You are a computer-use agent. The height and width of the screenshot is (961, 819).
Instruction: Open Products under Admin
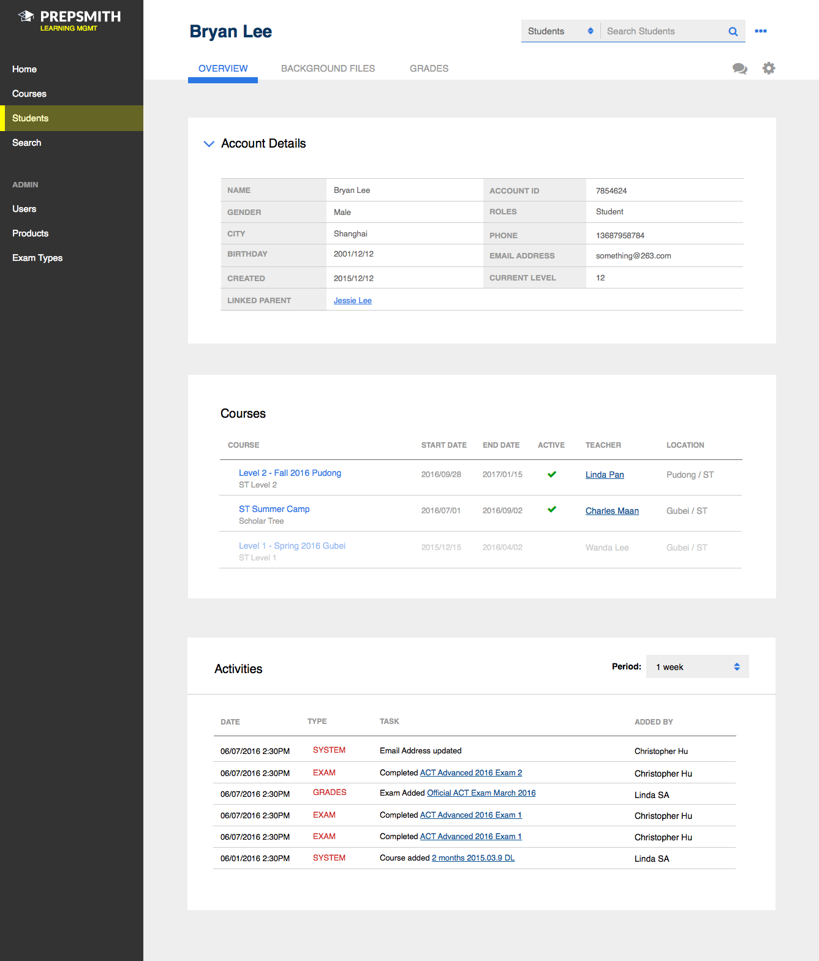(31, 233)
